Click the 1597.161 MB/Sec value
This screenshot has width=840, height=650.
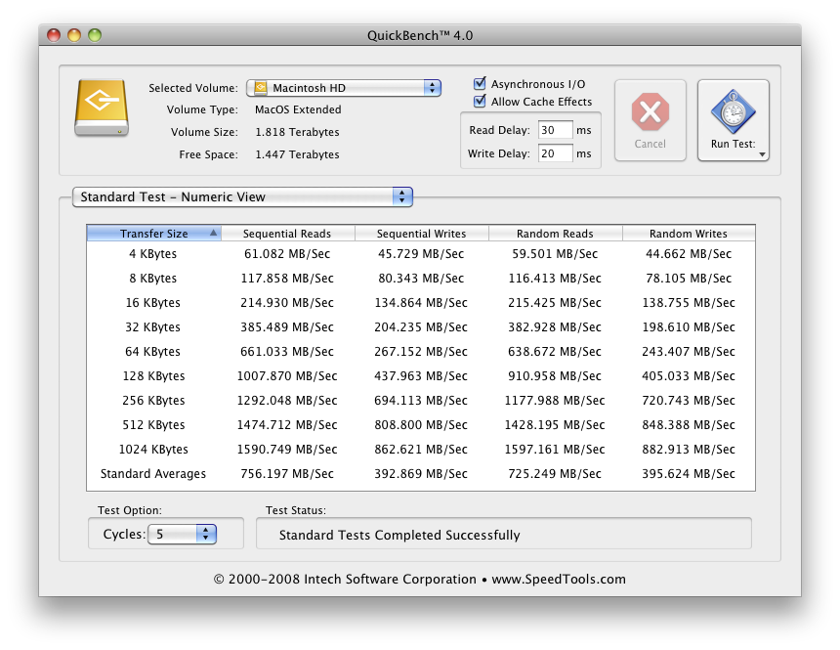555,450
